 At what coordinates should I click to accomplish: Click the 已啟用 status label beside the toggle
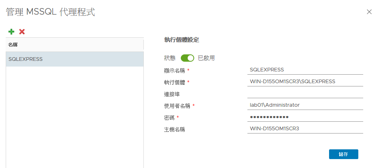[x=206, y=58]
